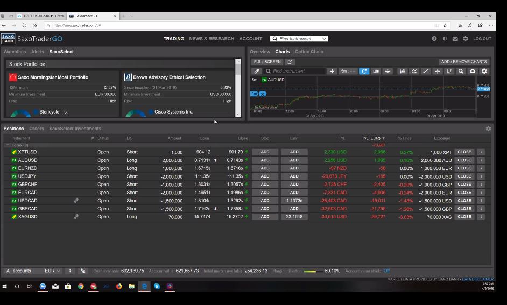The image size is (507, 305).
Task: Open the 5m time period selector
Action: [x=348, y=71]
